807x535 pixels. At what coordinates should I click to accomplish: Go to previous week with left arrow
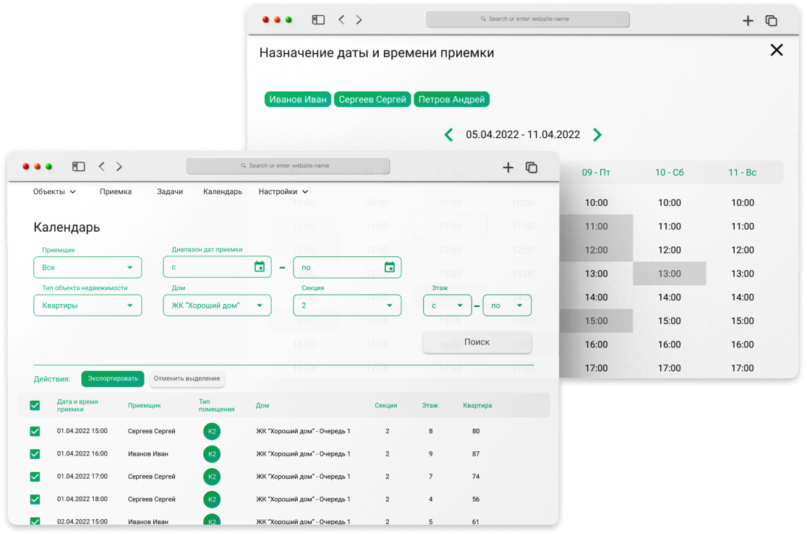coord(449,134)
